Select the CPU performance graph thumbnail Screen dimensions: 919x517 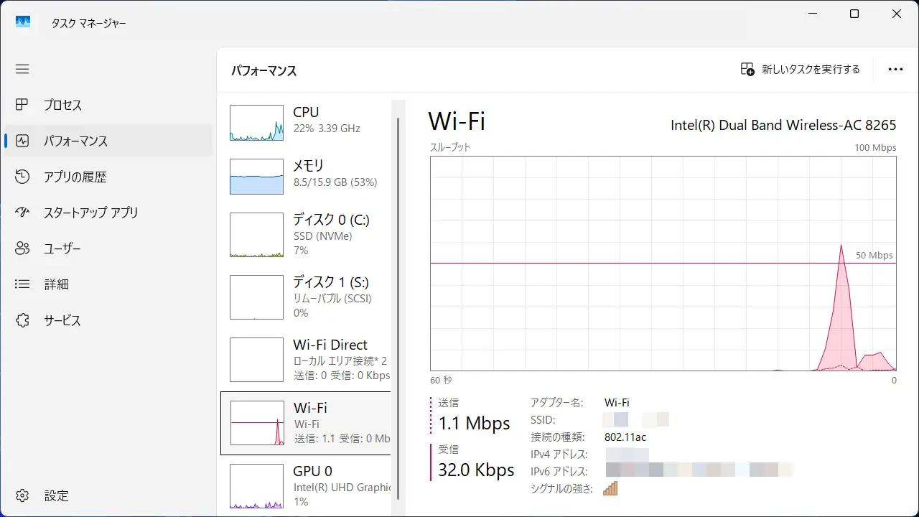pyautogui.click(x=256, y=123)
